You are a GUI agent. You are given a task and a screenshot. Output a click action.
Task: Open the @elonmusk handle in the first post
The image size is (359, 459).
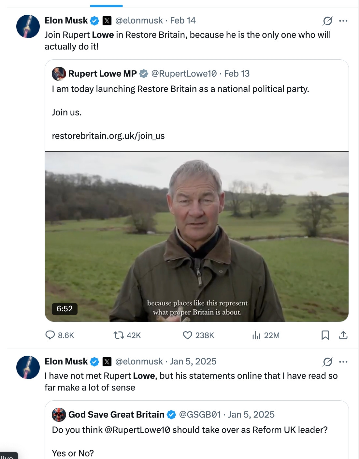tap(139, 21)
